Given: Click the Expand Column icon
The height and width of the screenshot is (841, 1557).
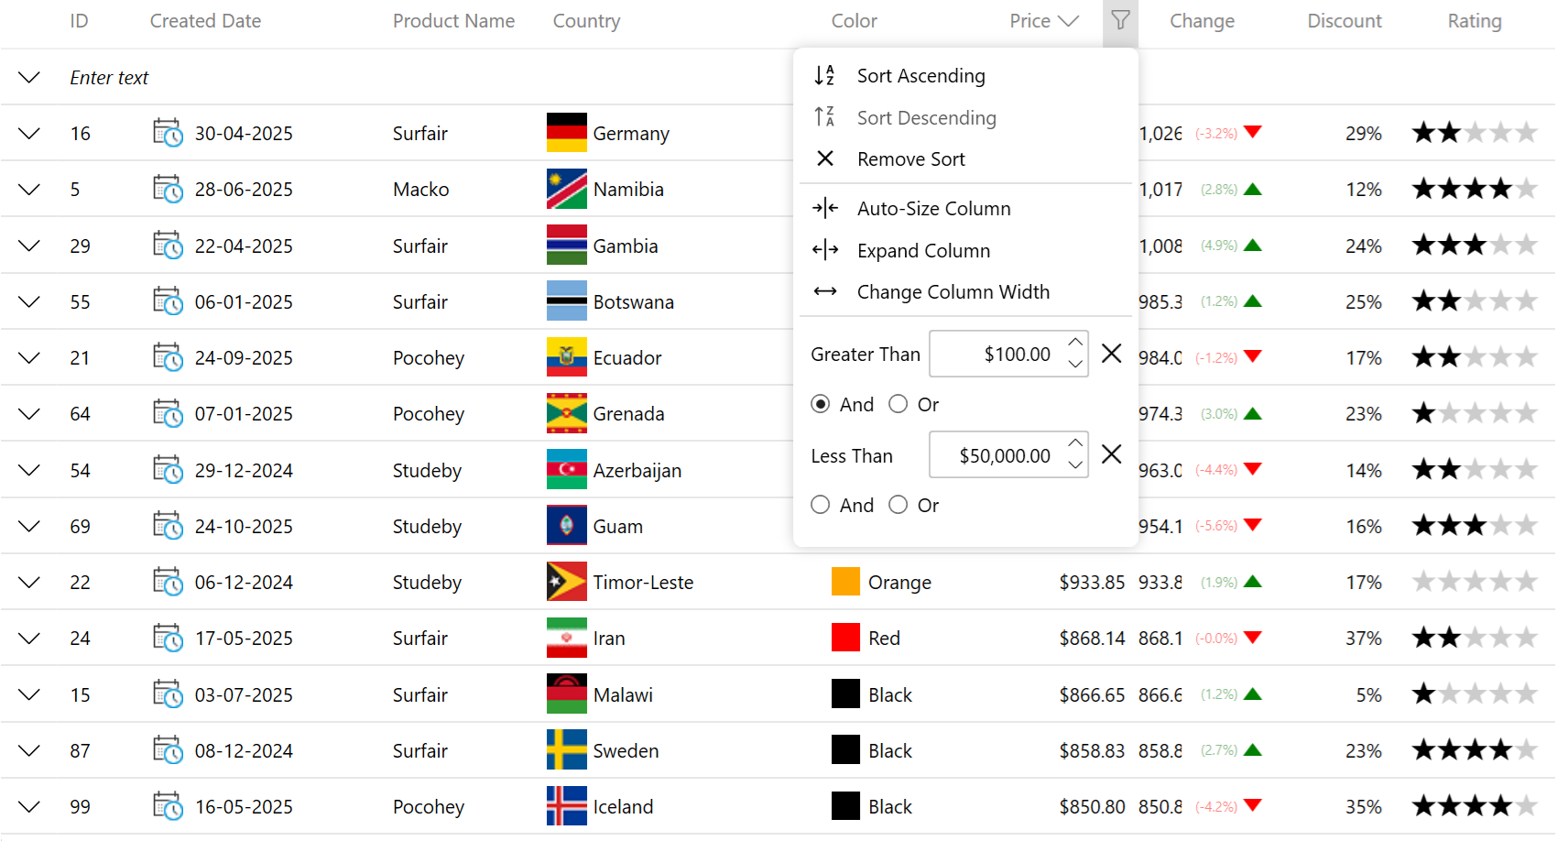Looking at the screenshot, I should [824, 250].
